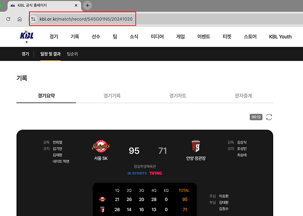This screenshot has width=303, height=216.
Task: Close the KBL 공식 홈페이지 tab
Action: coord(76,6)
